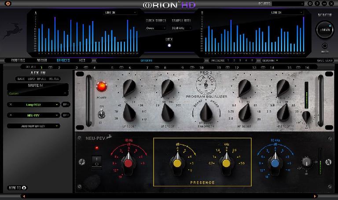Screen dimensions: 338x200
Task: Mute the monitor output
Action: click(325, 46)
